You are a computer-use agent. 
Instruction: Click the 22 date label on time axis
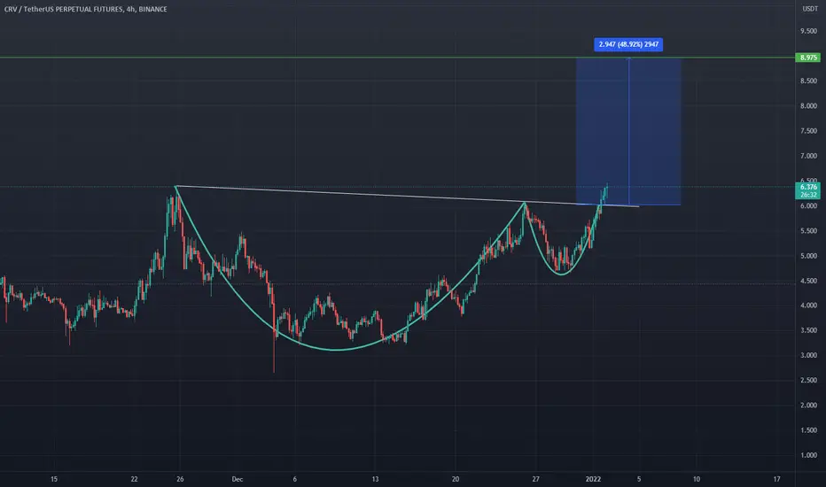[x=135, y=479]
